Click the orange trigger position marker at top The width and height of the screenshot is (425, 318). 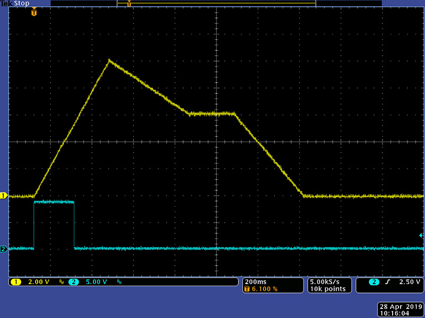pos(34,12)
